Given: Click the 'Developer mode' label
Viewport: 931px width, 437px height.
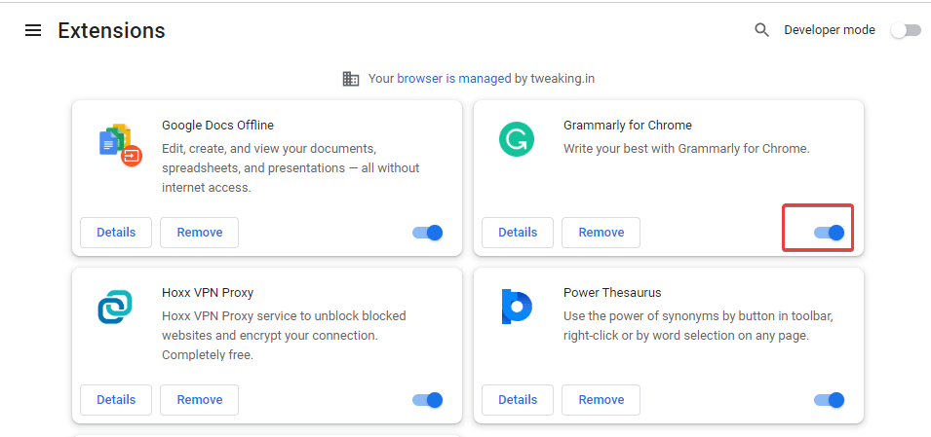Looking at the screenshot, I should pos(830,29).
